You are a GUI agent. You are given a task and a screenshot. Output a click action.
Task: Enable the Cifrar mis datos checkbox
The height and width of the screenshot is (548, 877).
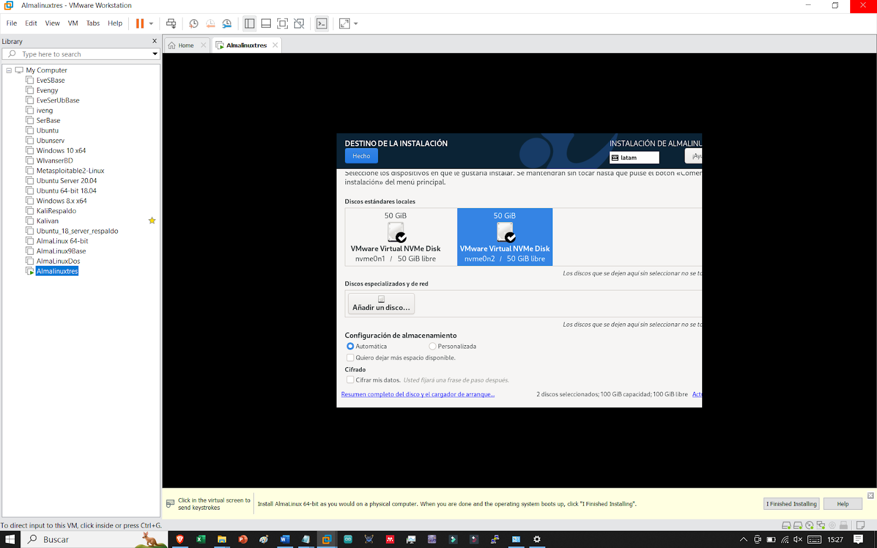click(x=350, y=380)
